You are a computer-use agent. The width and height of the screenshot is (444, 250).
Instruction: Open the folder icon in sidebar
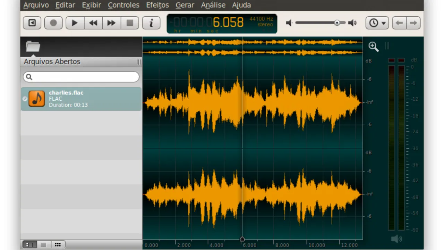point(33,46)
